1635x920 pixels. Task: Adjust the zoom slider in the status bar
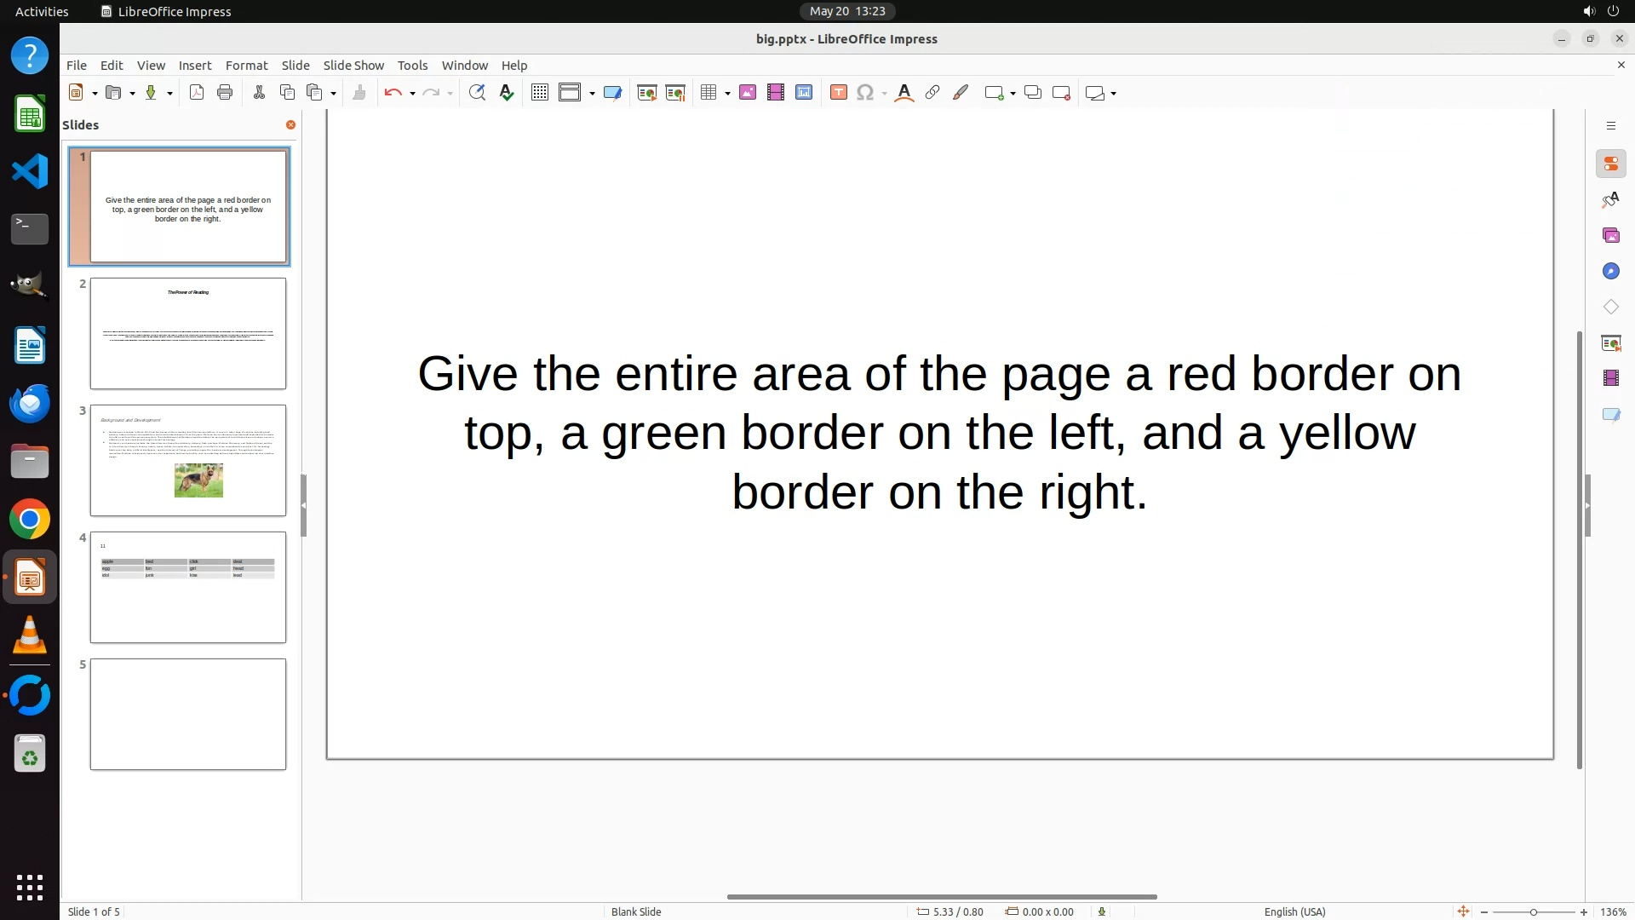pyautogui.click(x=1533, y=911)
